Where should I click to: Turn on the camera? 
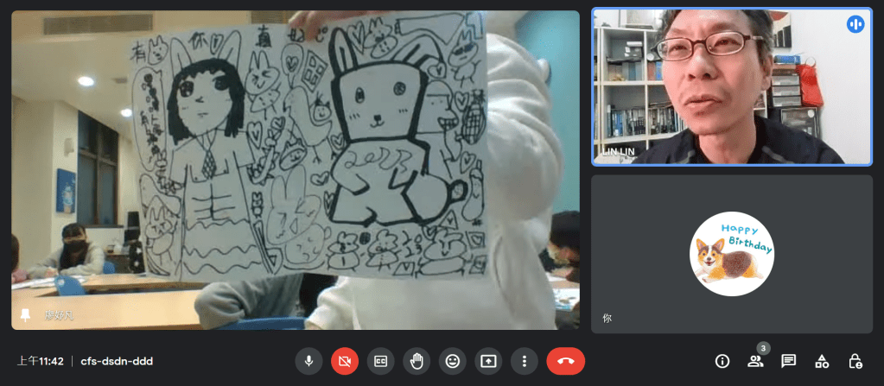coord(345,361)
